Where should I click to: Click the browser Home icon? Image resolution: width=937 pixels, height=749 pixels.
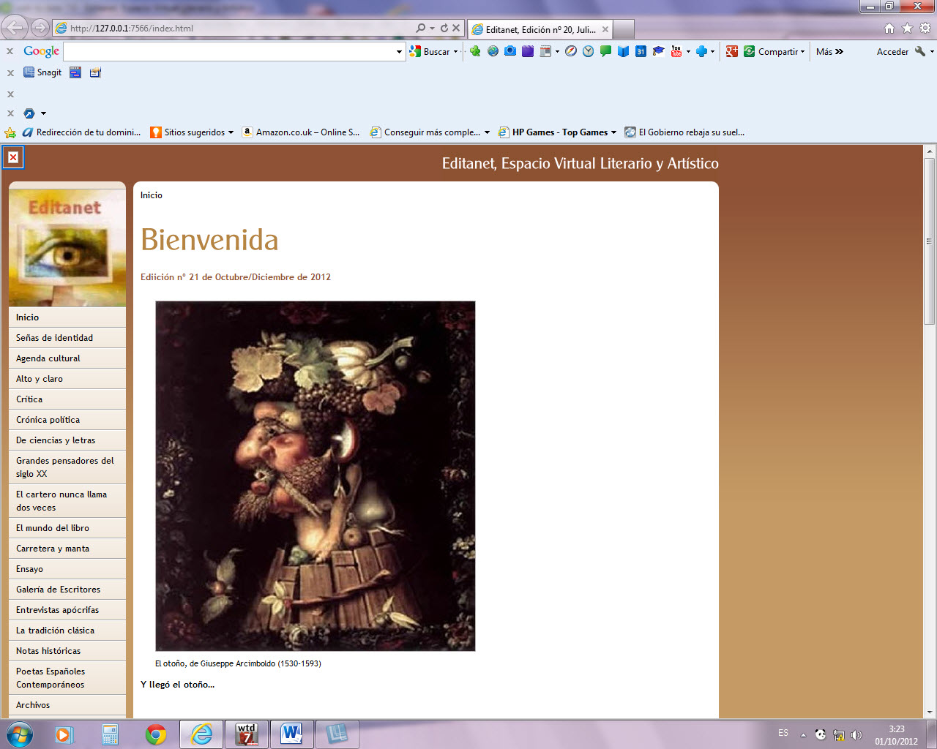coord(889,29)
